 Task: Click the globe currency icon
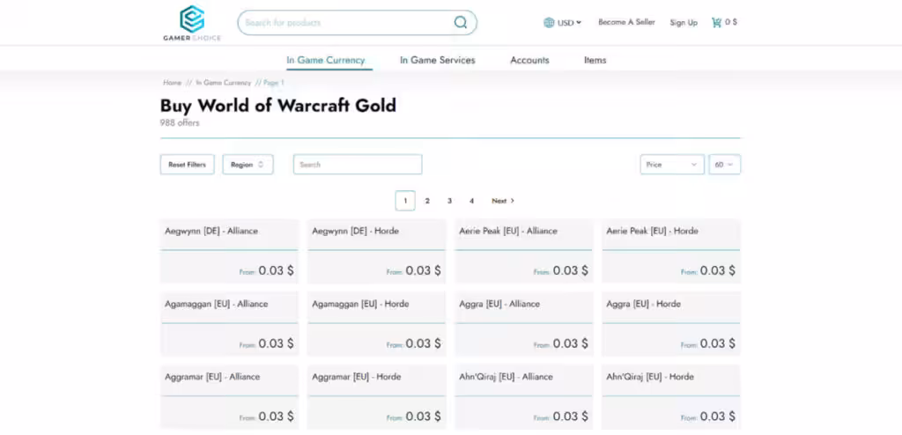pos(549,23)
